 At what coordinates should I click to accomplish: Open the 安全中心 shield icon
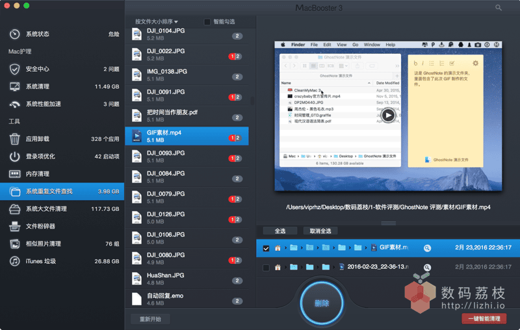pyautogui.click(x=14, y=69)
